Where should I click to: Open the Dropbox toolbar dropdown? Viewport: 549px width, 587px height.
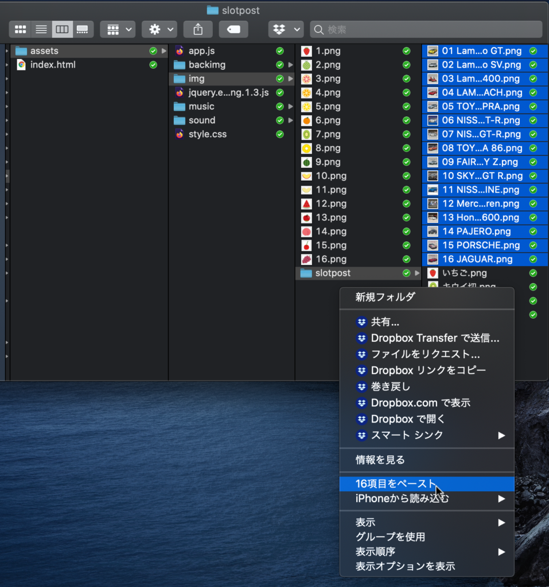286,29
